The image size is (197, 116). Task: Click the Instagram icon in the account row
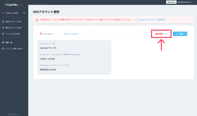41,34
